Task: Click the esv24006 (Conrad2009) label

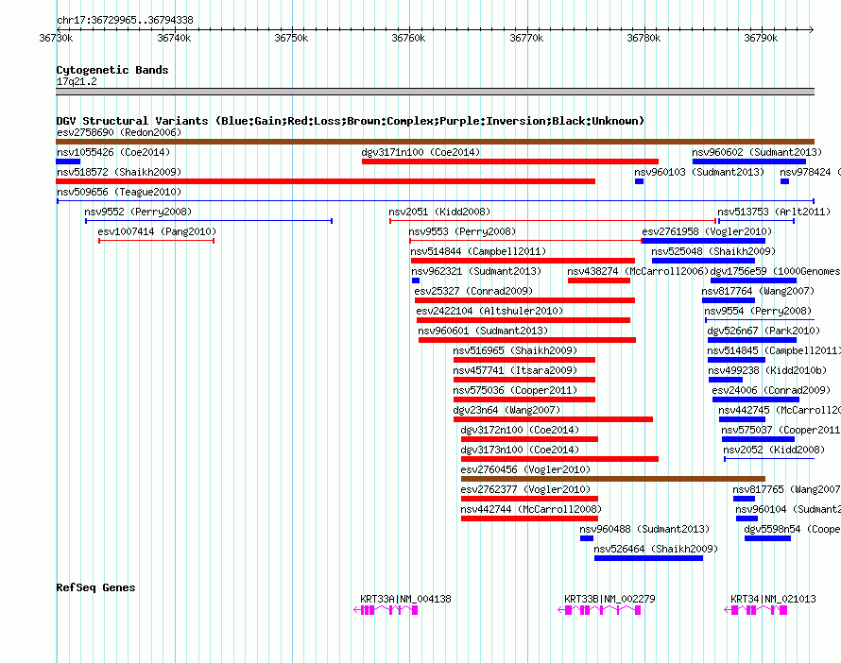Action: [771, 390]
